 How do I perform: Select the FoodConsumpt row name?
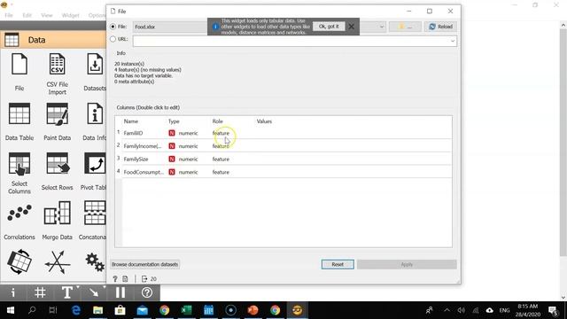pyautogui.click(x=144, y=172)
